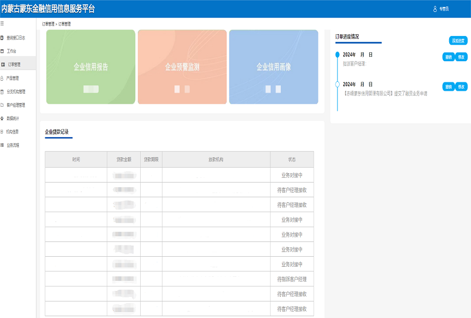471x318 pixels.
Task: Click the 订单管理 breadcrumb link
Action: [48, 24]
